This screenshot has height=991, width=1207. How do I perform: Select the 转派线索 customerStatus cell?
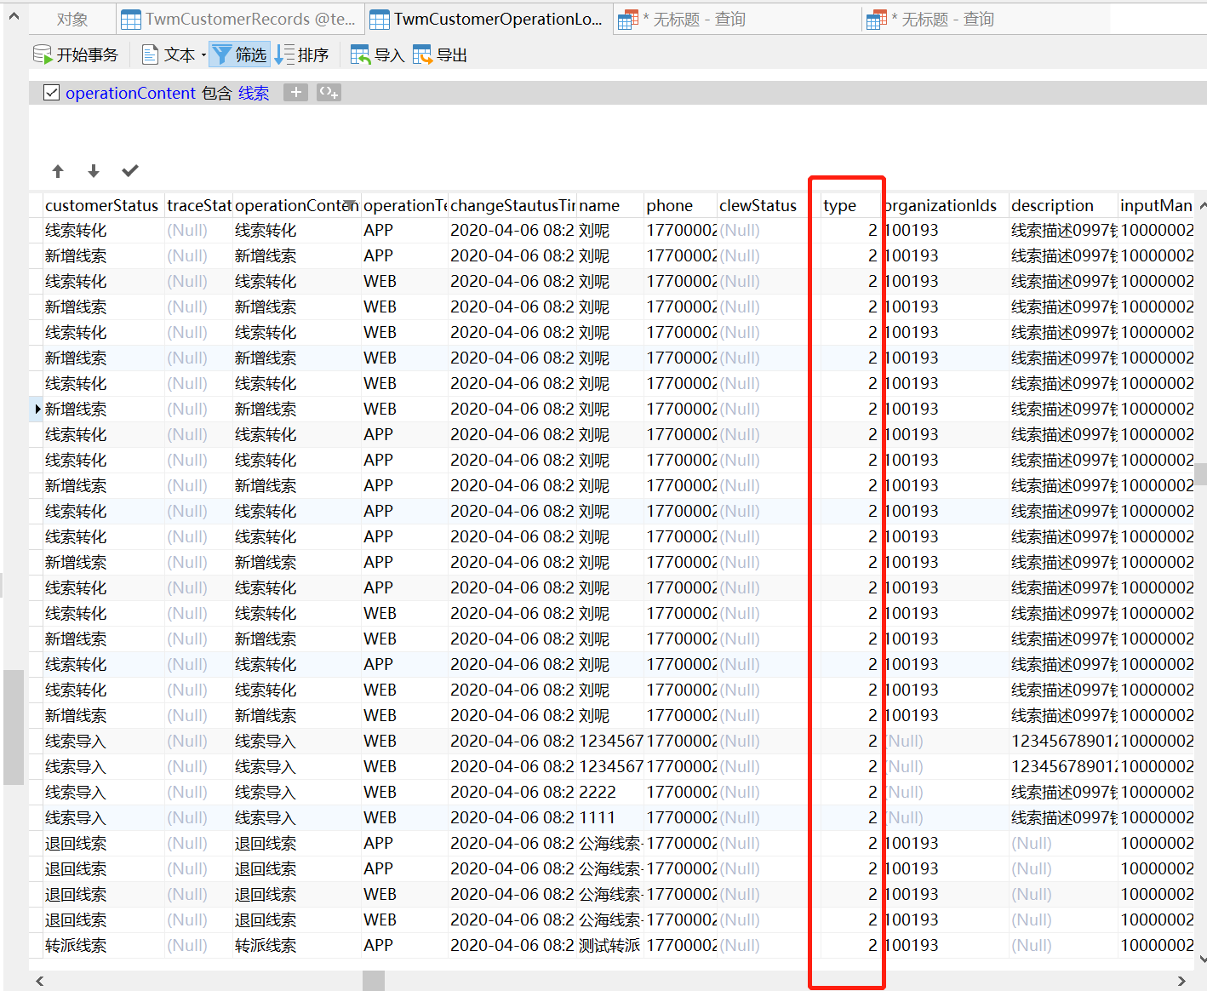(103, 946)
